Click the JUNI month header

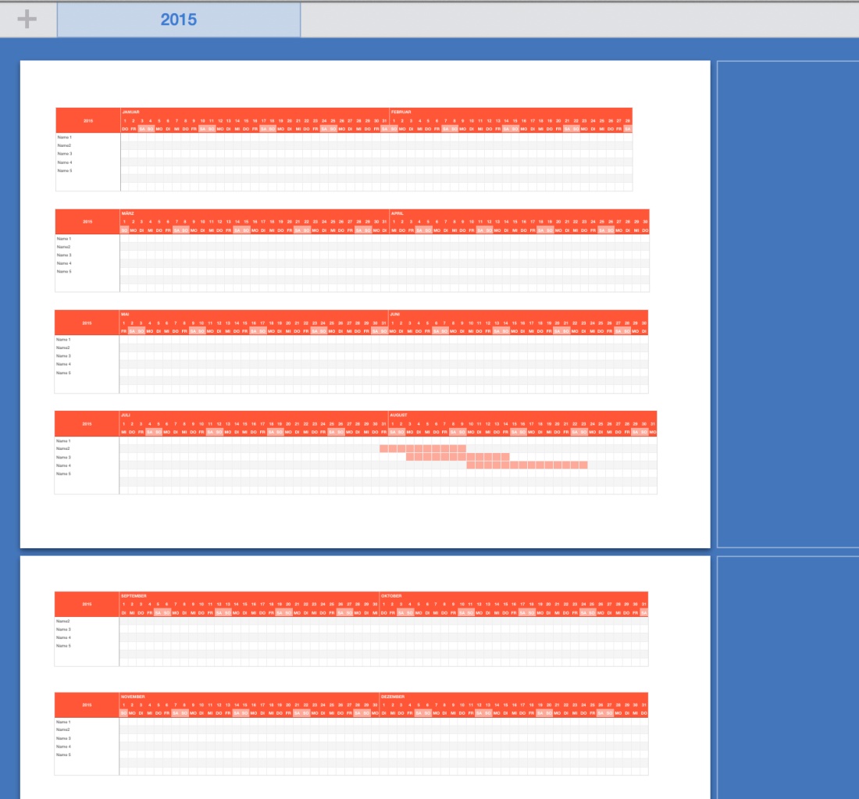[395, 314]
